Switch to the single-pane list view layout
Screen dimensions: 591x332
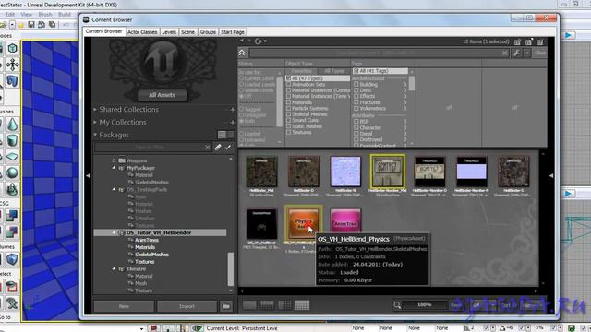pos(249,305)
